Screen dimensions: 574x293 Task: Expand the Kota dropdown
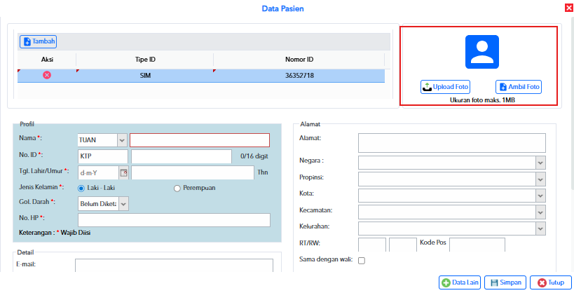coord(540,196)
